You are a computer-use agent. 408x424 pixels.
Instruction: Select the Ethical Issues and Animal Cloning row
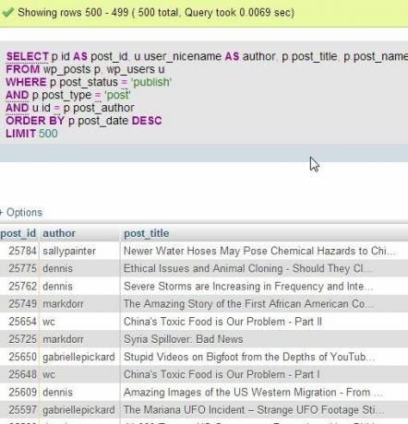(204, 268)
